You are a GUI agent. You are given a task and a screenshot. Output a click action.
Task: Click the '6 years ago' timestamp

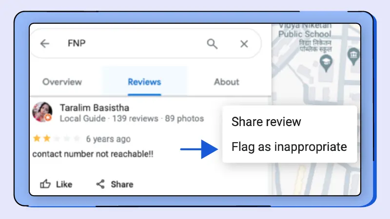coord(108,139)
